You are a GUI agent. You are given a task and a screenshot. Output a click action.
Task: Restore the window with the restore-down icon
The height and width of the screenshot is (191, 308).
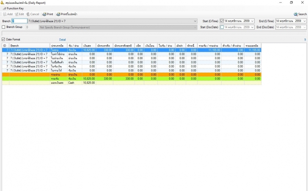291,3
